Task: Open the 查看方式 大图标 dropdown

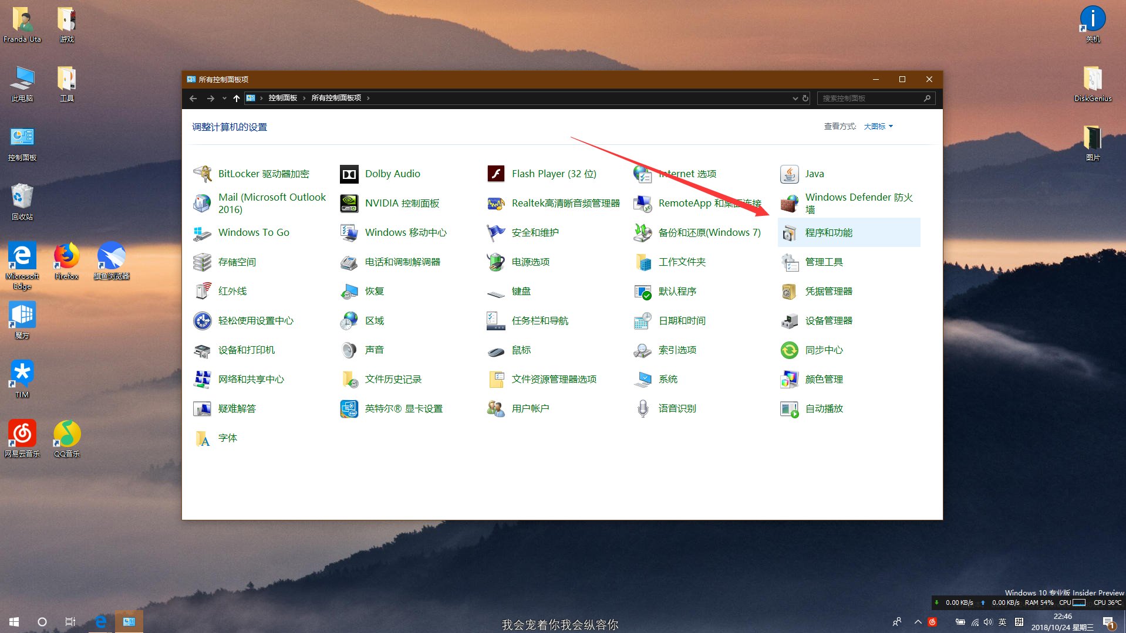Action: 877,126
